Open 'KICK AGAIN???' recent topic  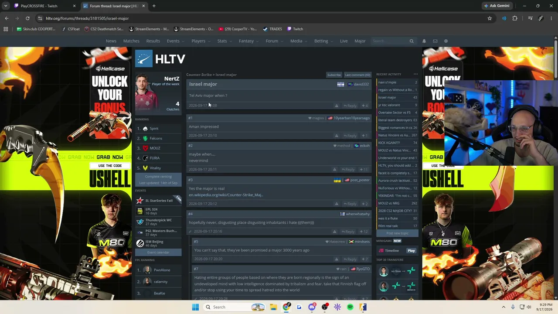point(397,143)
